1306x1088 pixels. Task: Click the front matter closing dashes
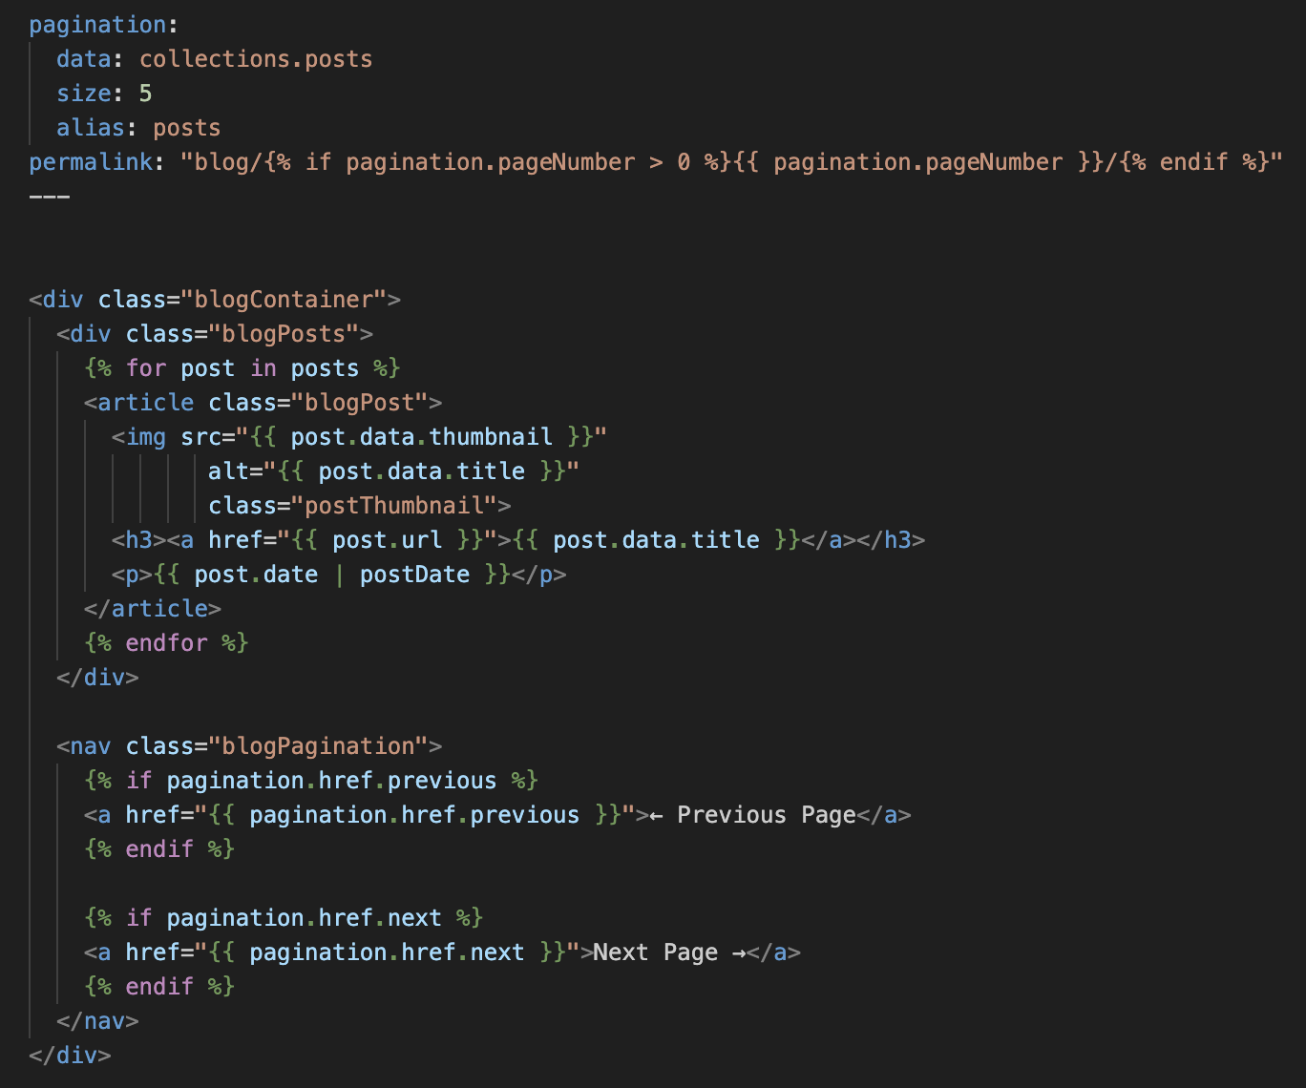tap(50, 197)
